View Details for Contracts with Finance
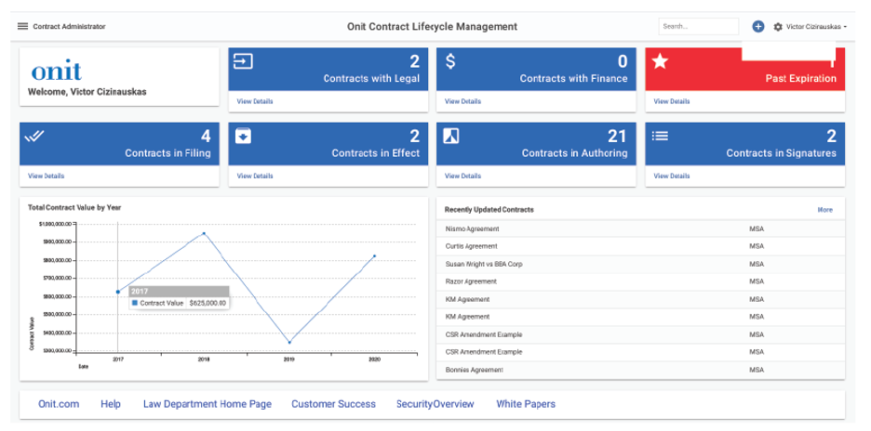This screenshot has height=431, width=871. point(462,101)
